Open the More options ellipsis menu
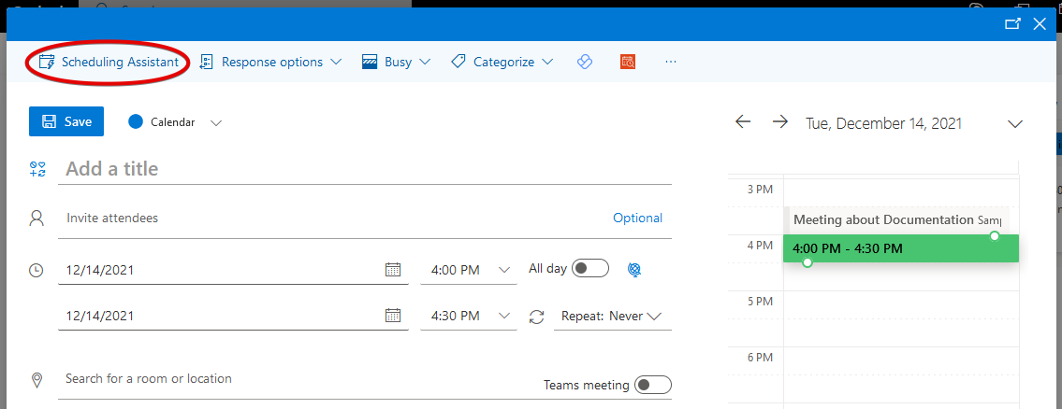The image size is (1062, 409). (x=670, y=62)
